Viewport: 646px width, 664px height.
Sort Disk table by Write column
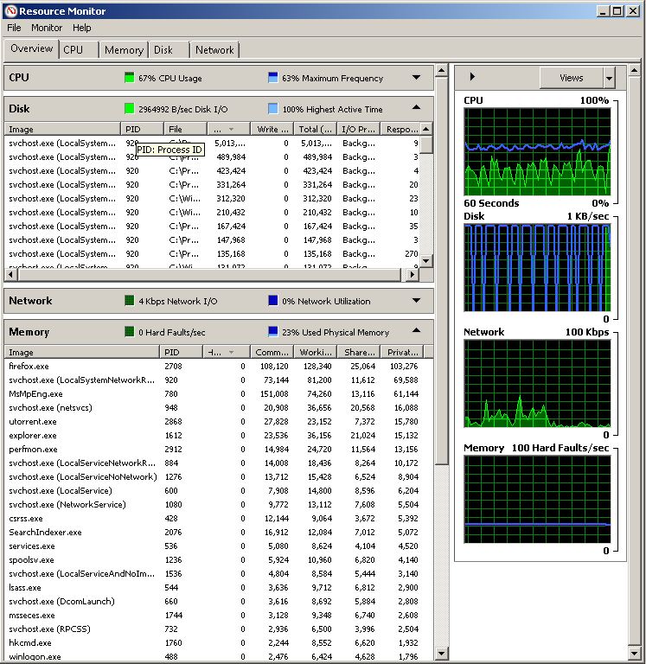pyautogui.click(x=272, y=129)
